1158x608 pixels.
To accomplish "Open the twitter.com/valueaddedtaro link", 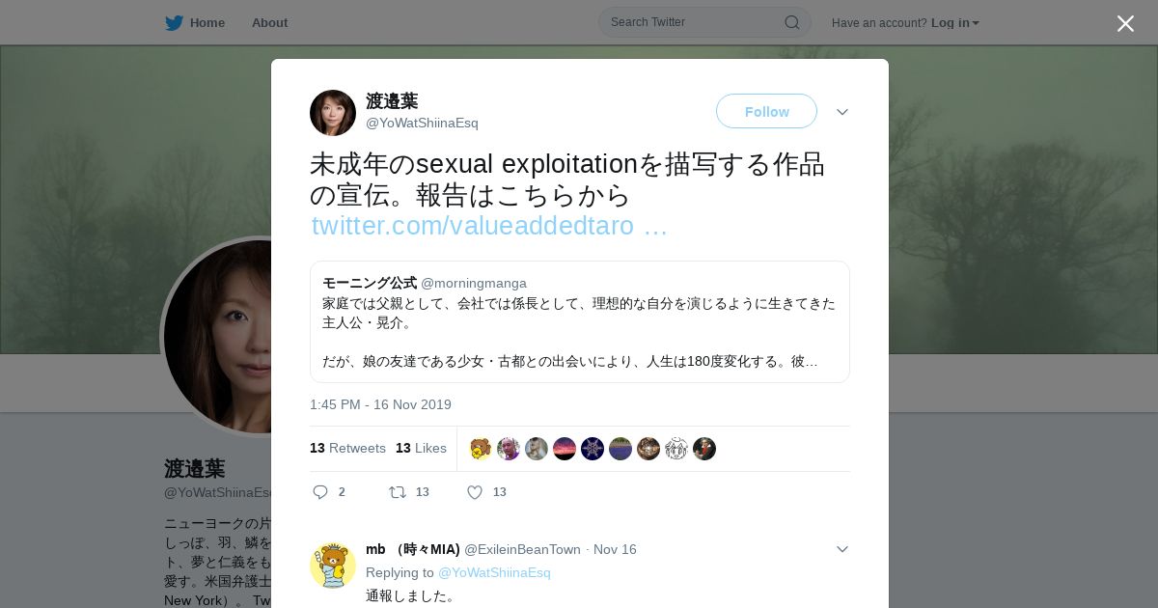I will (x=489, y=226).
